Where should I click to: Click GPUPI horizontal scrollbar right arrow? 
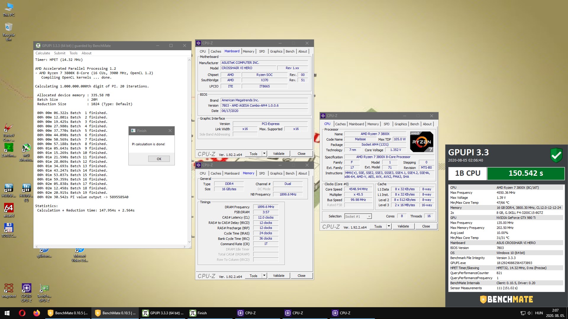(185, 247)
